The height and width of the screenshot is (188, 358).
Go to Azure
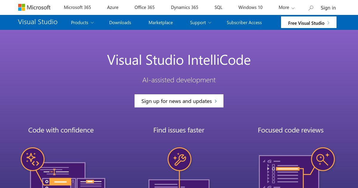[113, 7]
